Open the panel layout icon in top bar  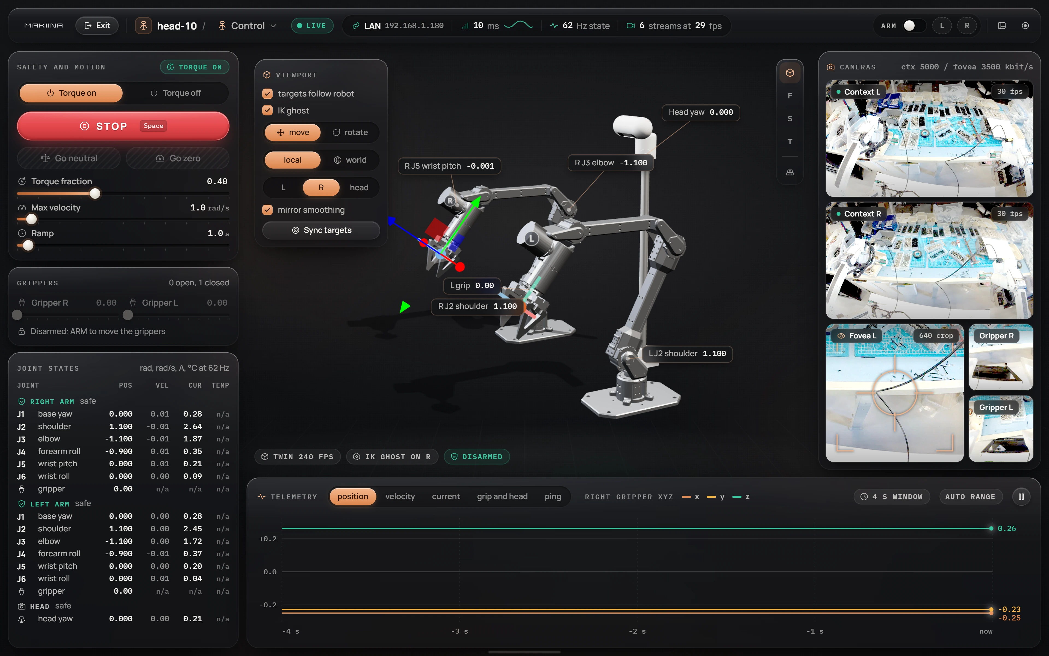[1002, 26]
